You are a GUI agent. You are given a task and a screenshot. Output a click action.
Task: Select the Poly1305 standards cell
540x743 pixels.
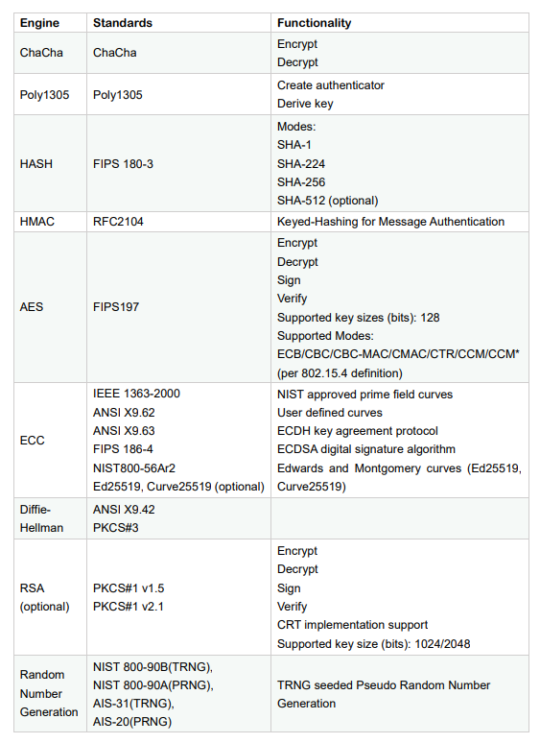pos(178,94)
